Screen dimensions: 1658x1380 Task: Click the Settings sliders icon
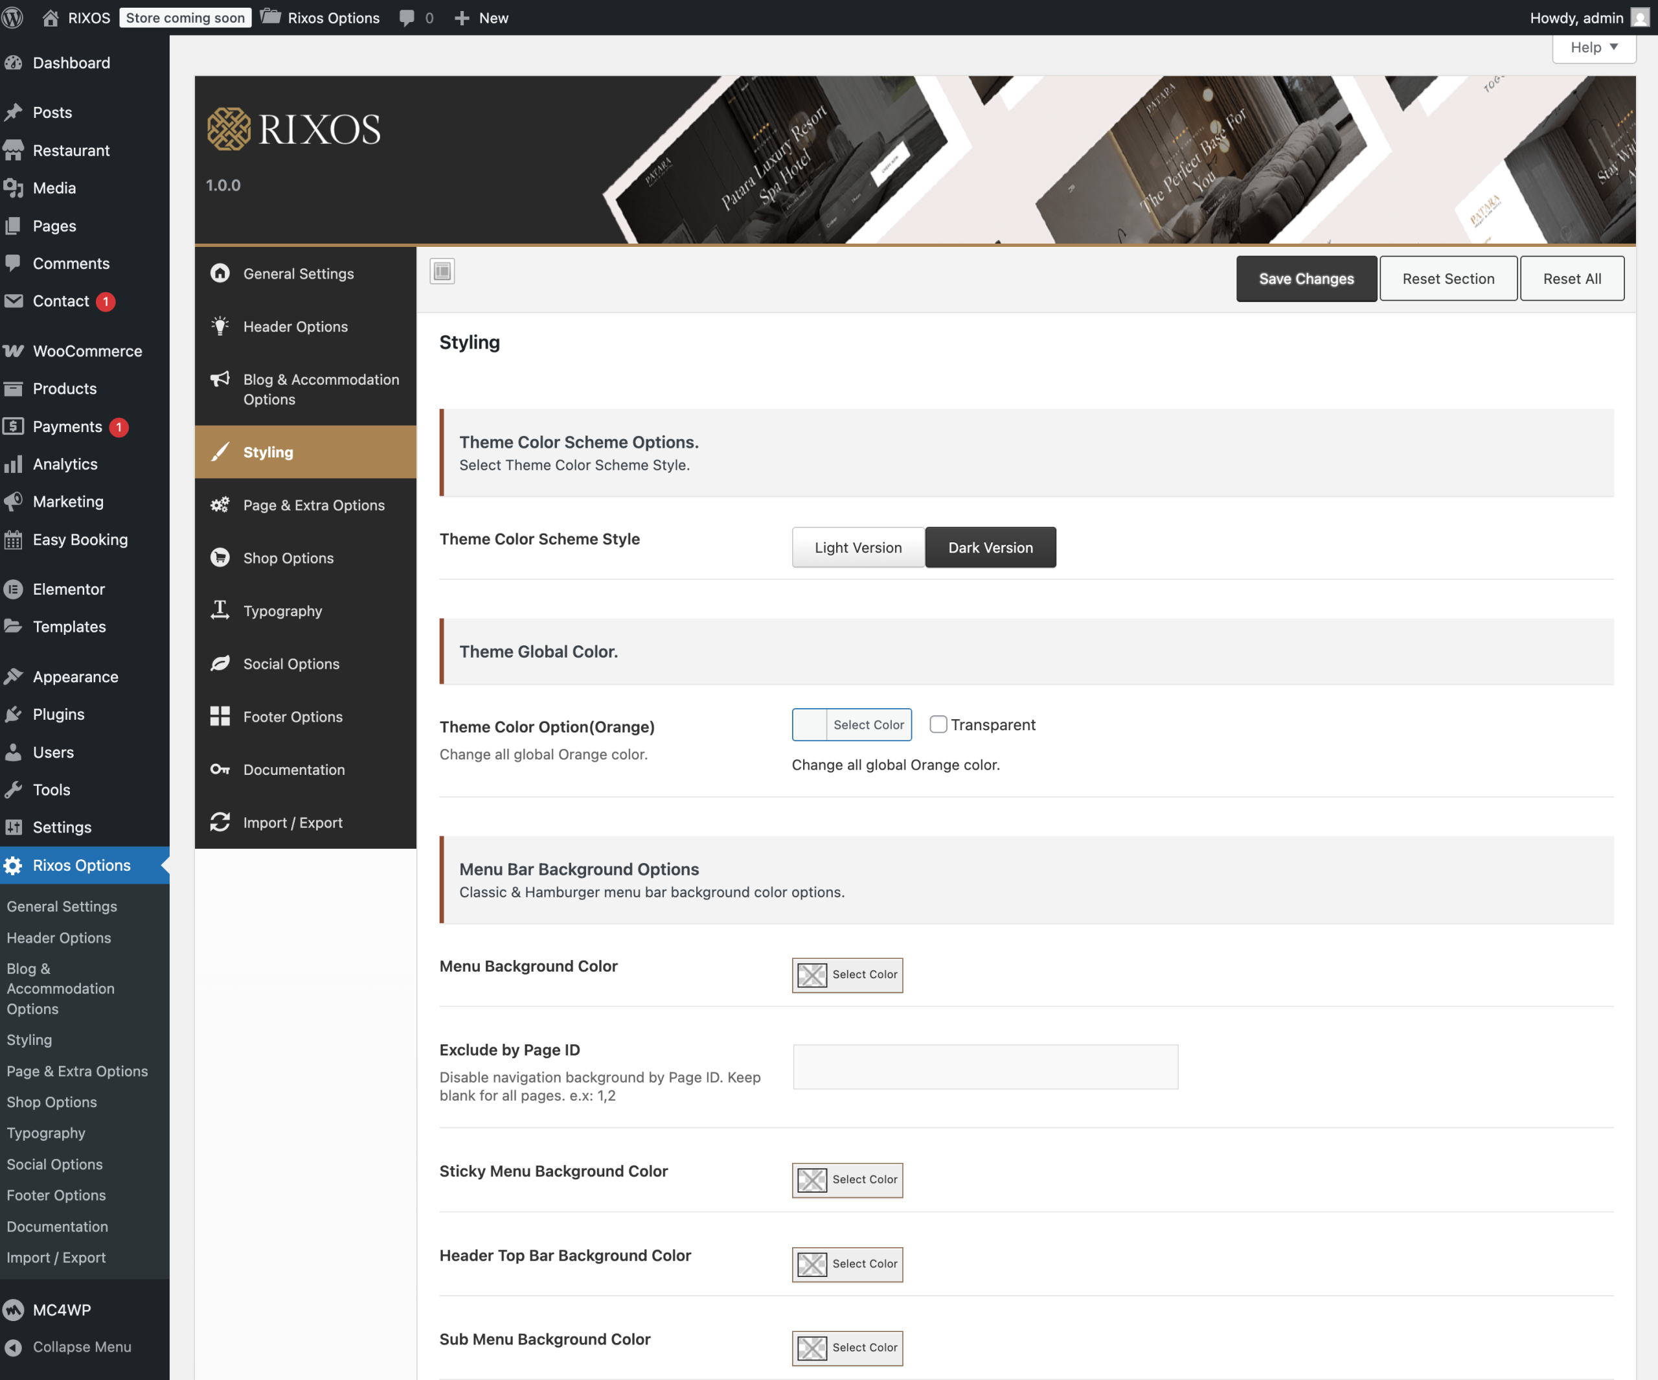pyautogui.click(x=14, y=827)
